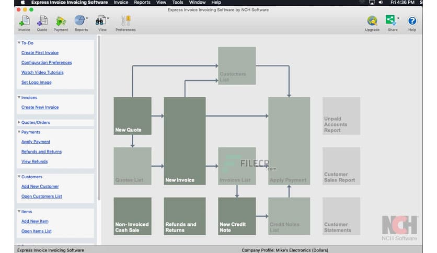Click the Invoice toolbar icon
The height and width of the screenshot is (253, 437).
coord(24,22)
